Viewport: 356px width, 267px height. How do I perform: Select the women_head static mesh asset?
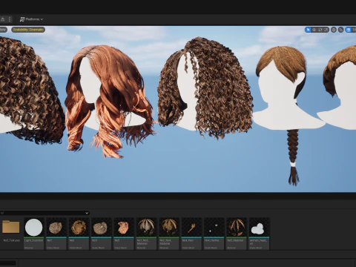coord(259,234)
